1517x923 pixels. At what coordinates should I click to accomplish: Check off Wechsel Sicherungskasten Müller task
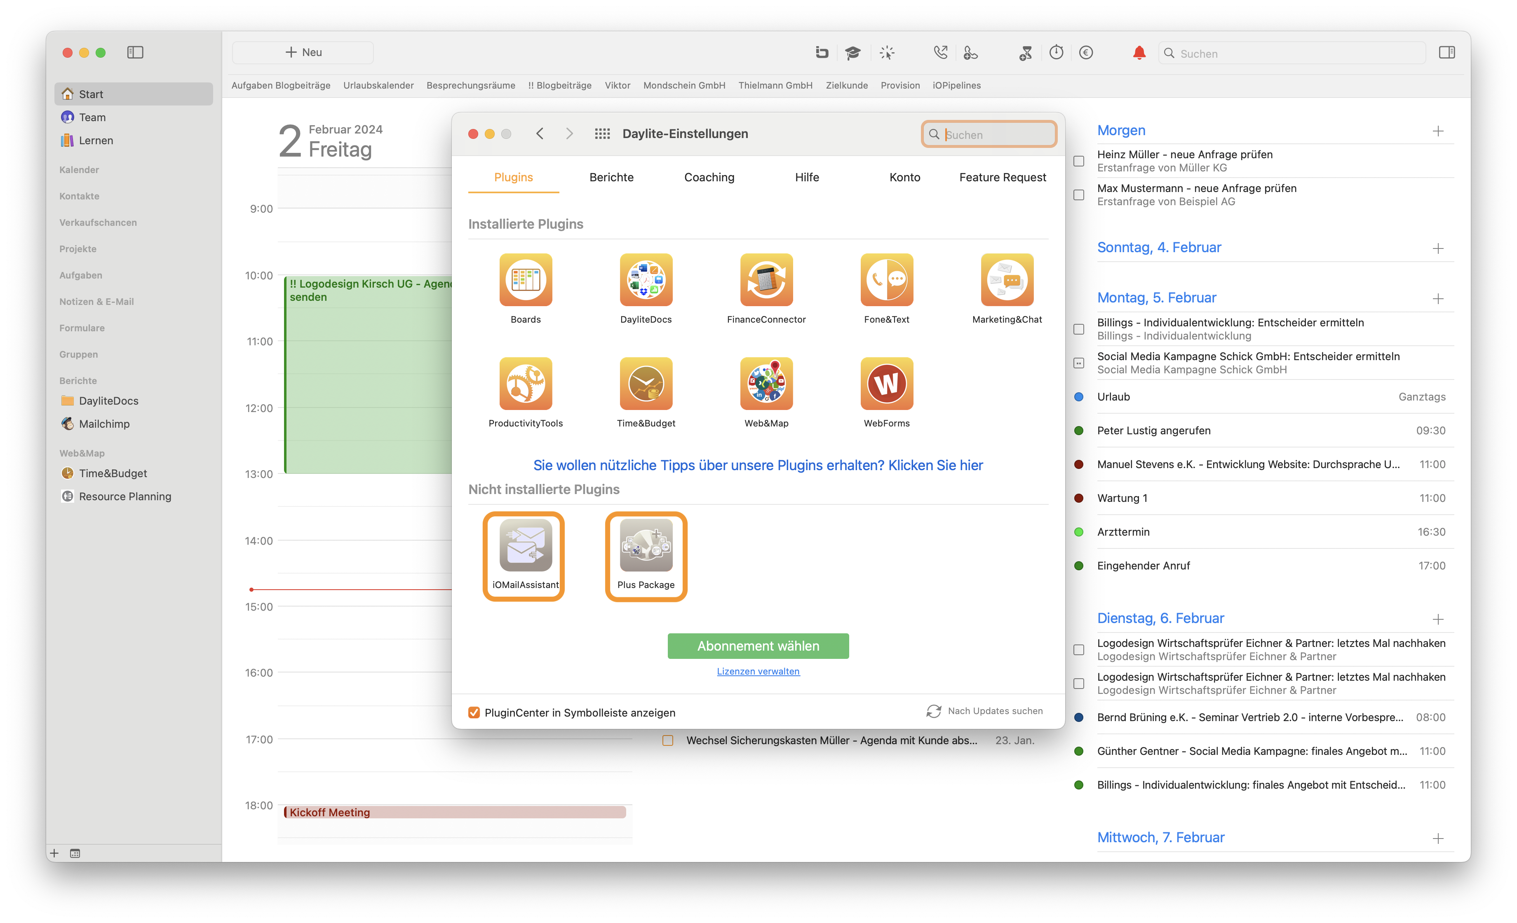(x=668, y=740)
